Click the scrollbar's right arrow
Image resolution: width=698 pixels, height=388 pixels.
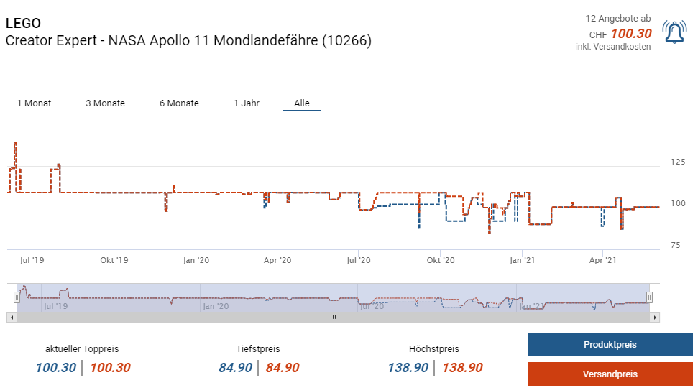click(654, 317)
